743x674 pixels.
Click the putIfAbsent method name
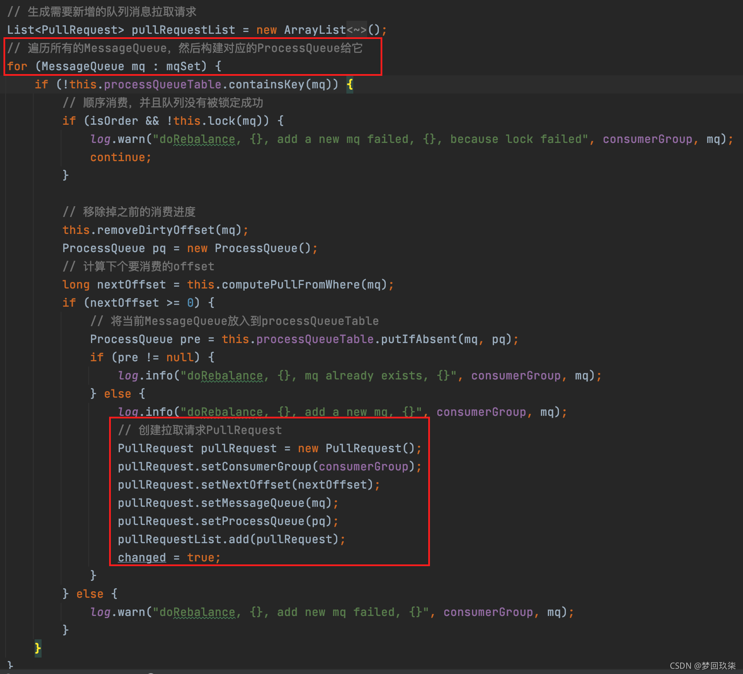418,339
